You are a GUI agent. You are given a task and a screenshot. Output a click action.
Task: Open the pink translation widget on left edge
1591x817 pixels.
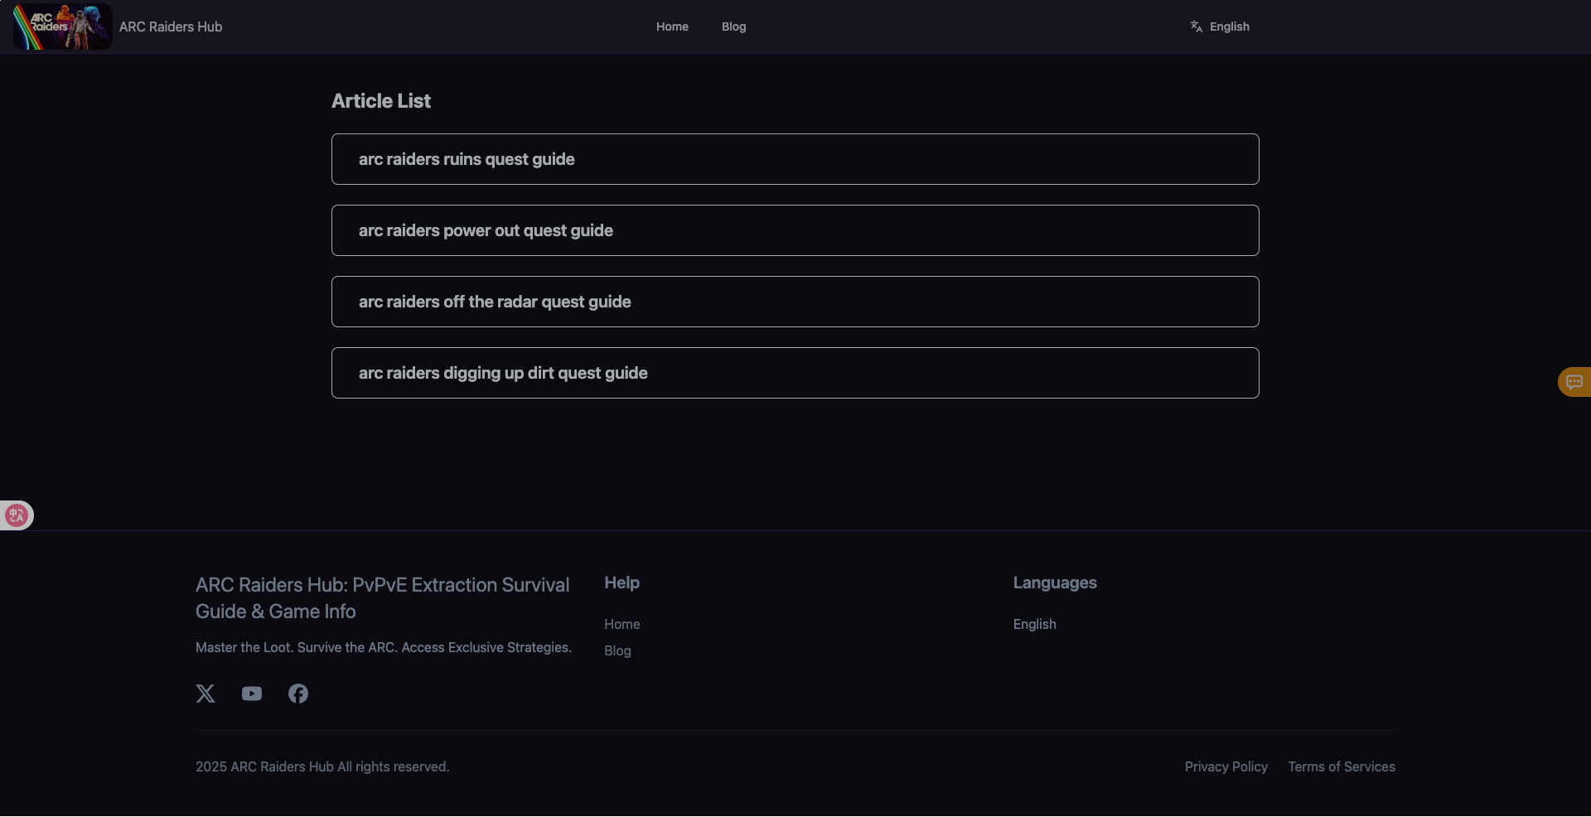point(16,515)
